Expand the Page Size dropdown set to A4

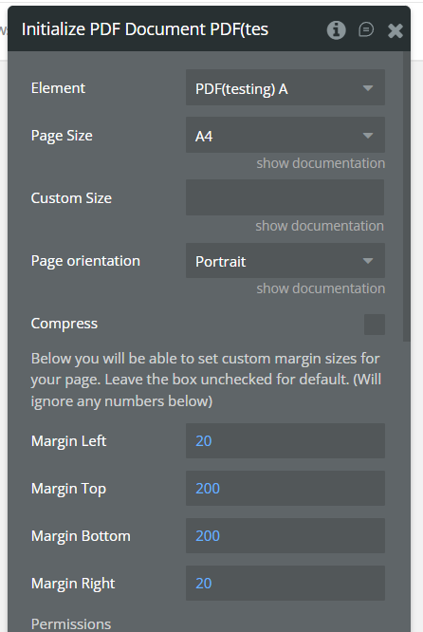click(x=285, y=135)
